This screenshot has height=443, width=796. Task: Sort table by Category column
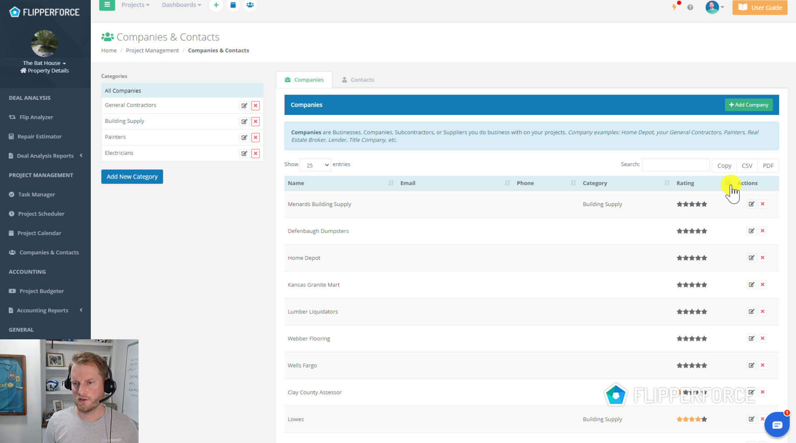pyautogui.click(x=626, y=183)
